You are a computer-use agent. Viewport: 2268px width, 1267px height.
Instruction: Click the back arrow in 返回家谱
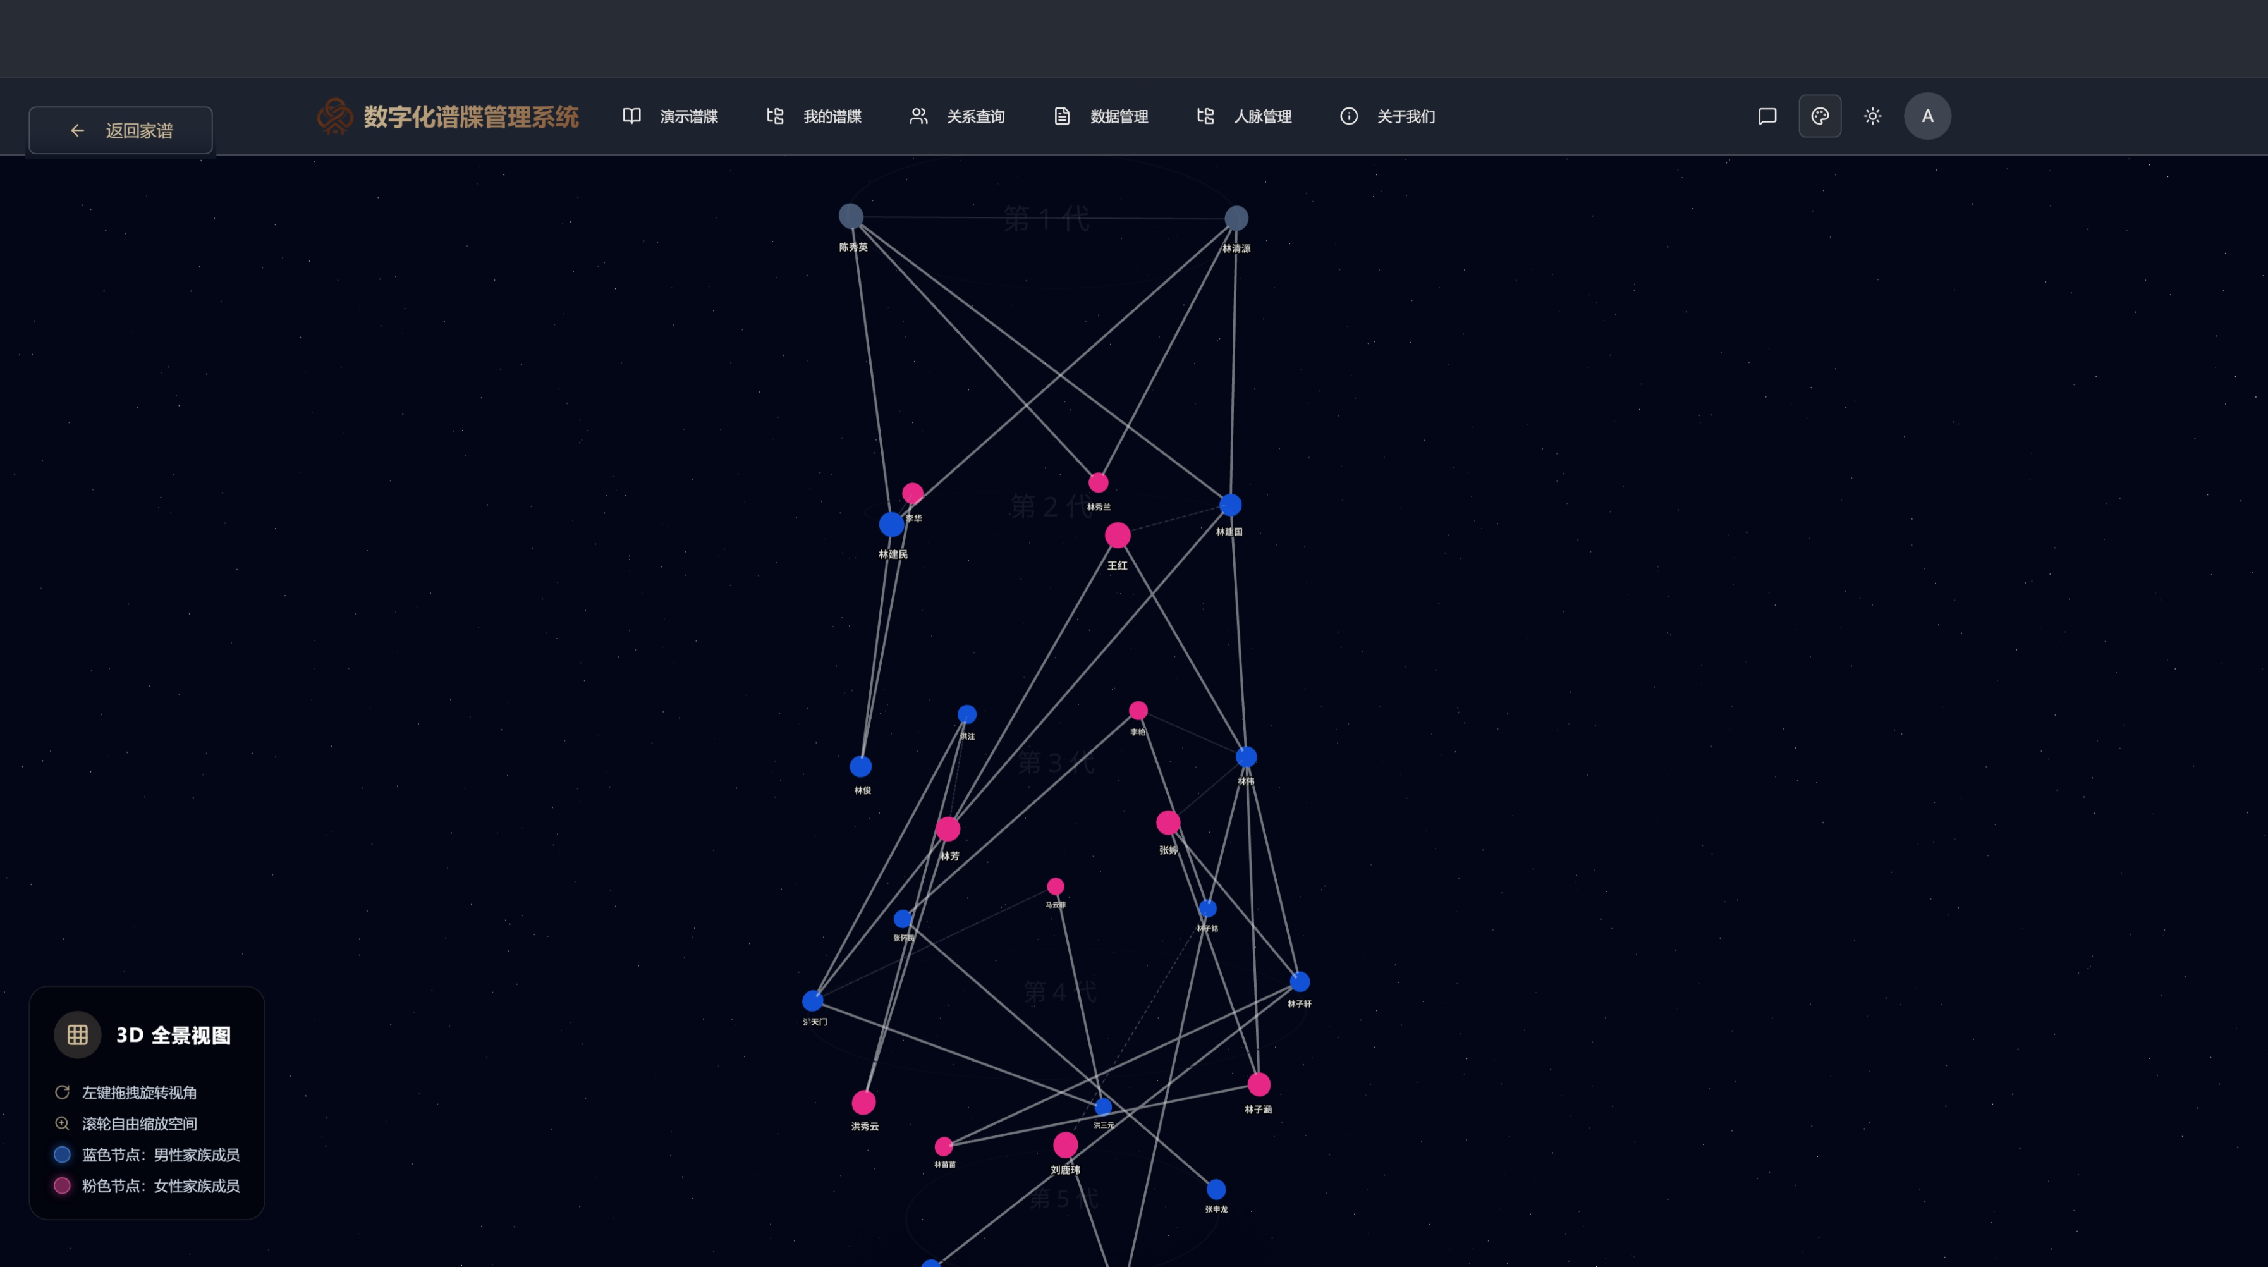click(78, 130)
